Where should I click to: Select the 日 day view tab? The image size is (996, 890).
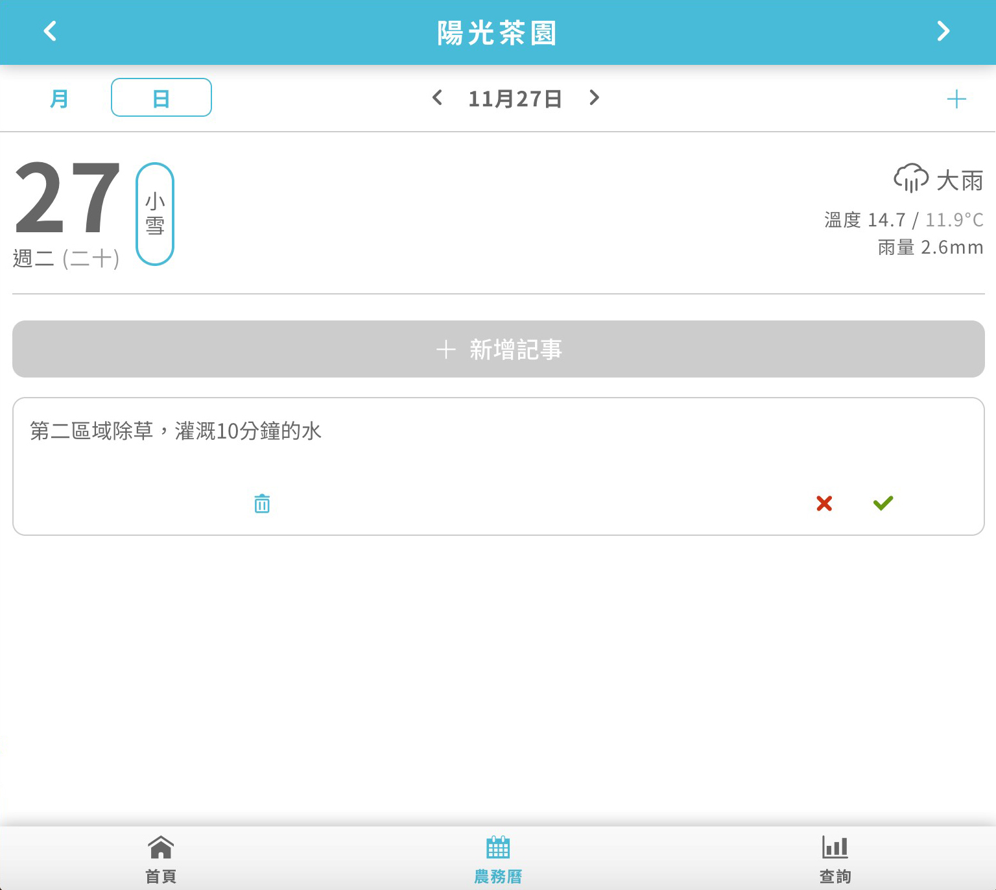[x=161, y=98]
